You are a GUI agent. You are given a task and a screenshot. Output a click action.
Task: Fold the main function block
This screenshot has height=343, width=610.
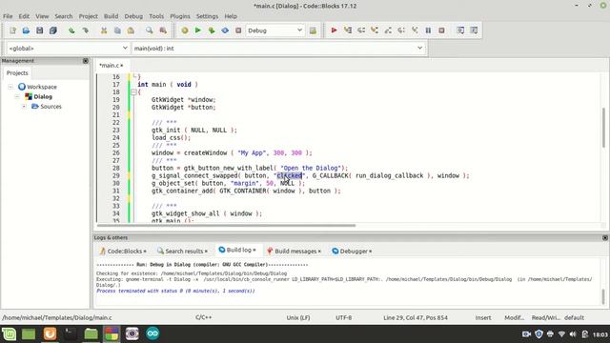133,92
